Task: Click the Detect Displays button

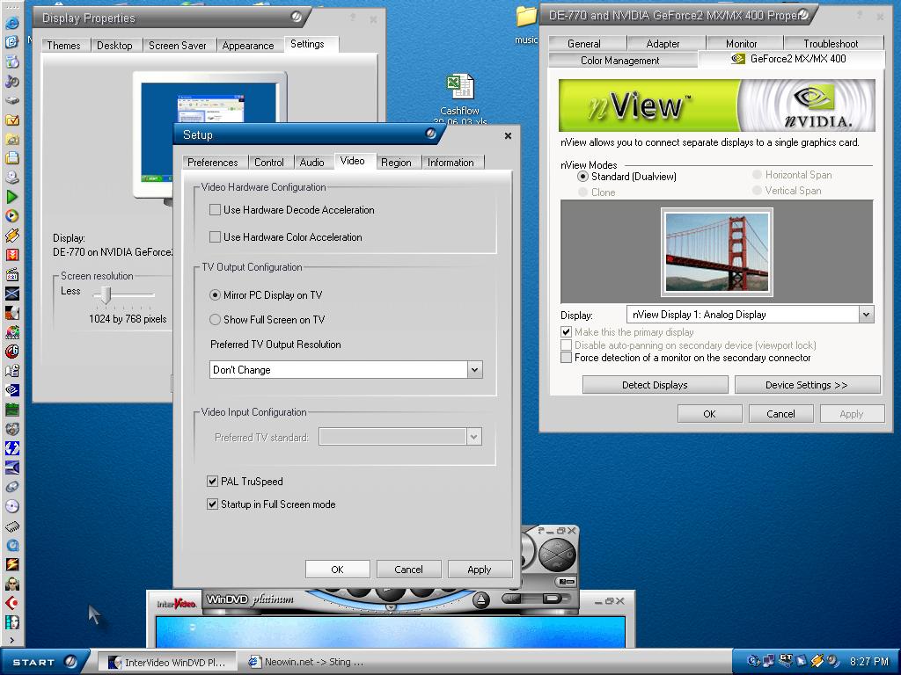Action: pyautogui.click(x=655, y=385)
